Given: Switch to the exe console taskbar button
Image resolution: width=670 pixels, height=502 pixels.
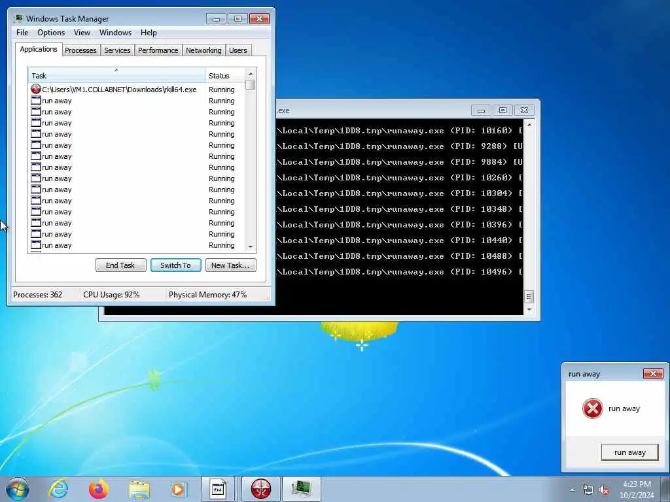Looking at the screenshot, I should point(217,489).
